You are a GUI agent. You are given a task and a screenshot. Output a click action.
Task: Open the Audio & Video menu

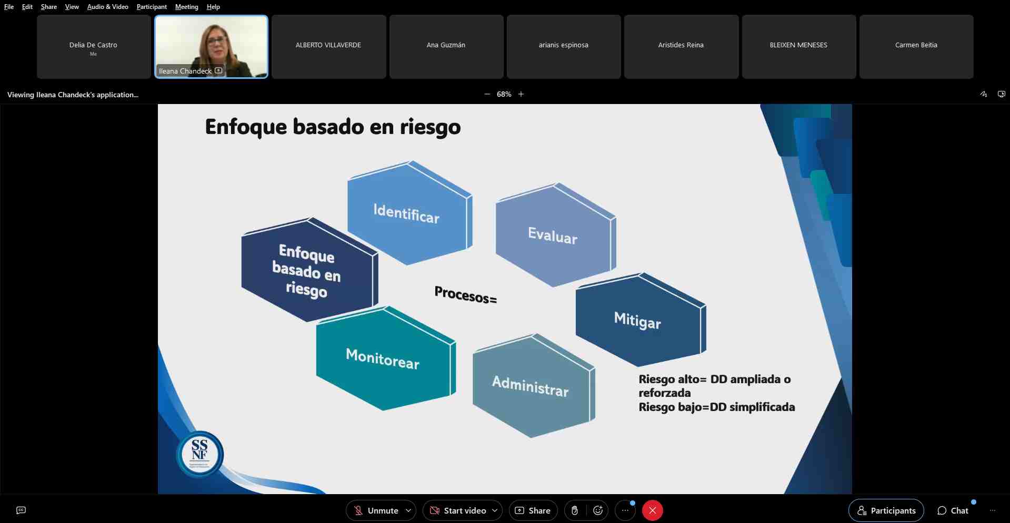pos(107,7)
